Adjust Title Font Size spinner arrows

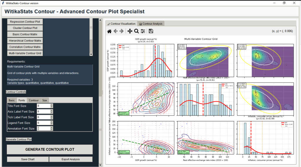click(51, 106)
